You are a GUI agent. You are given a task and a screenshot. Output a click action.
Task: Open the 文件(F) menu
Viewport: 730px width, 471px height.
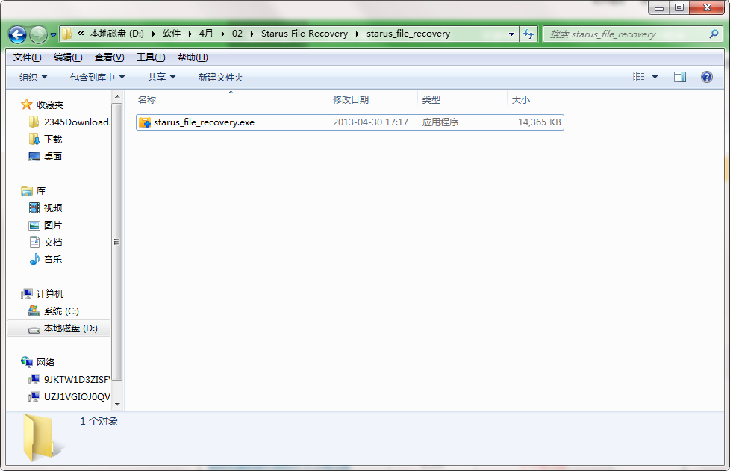pos(27,57)
